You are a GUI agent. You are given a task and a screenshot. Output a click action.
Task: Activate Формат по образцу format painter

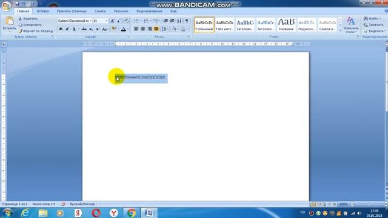tap(36, 31)
